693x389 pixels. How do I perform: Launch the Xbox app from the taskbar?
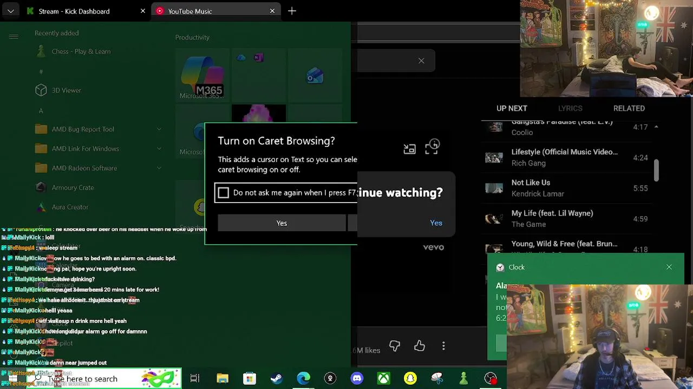point(383,378)
